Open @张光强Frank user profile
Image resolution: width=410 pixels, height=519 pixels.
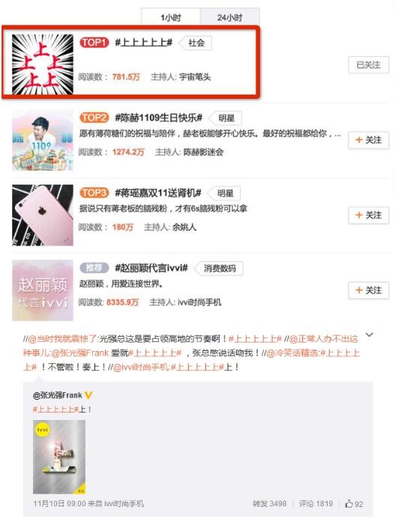58,395
